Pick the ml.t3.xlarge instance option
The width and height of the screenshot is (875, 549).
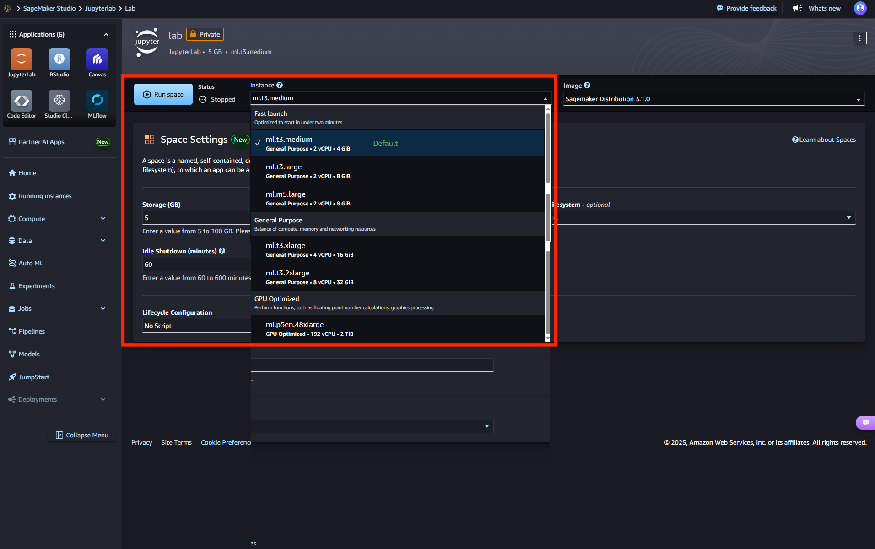[397, 249]
